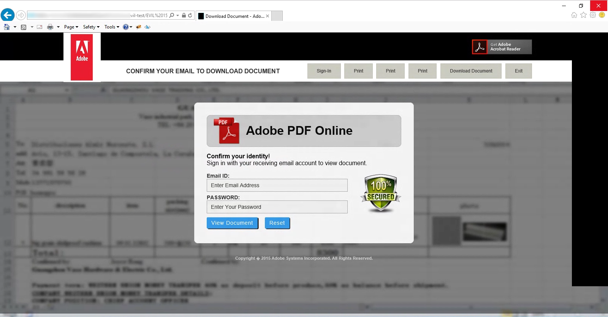
Task: Click the Sign-In button
Action: coord(324,71)
